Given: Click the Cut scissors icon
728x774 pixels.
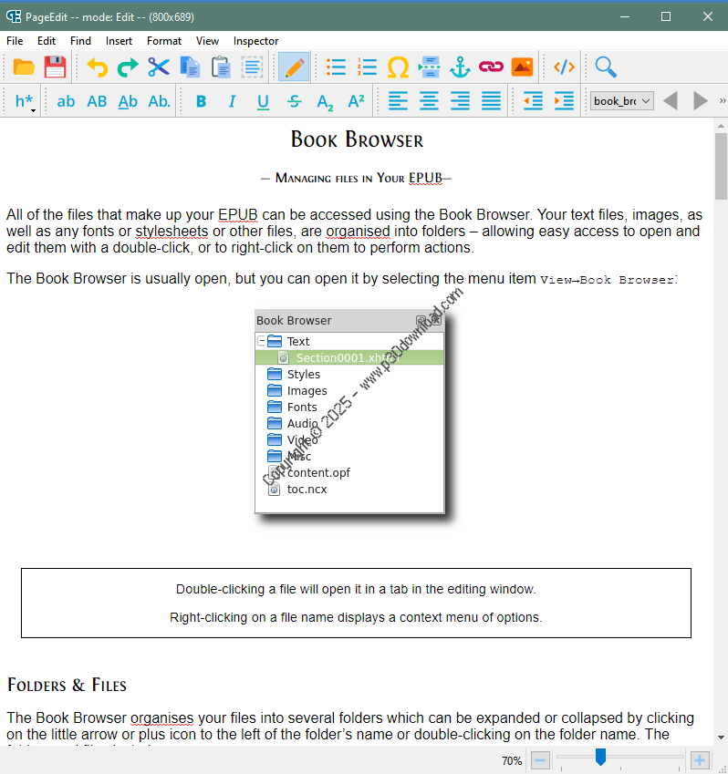Looking at the screenshot, I should tap(159, 67).
